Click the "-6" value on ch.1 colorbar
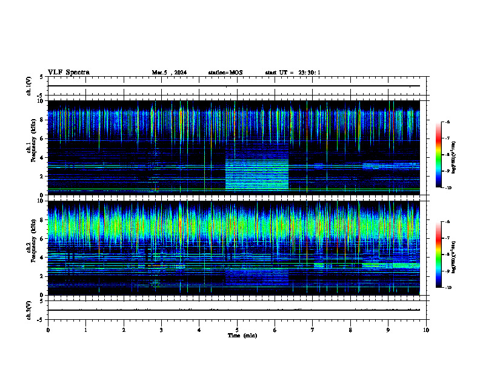This screenshot has height=370, width=480. [447, 122]
